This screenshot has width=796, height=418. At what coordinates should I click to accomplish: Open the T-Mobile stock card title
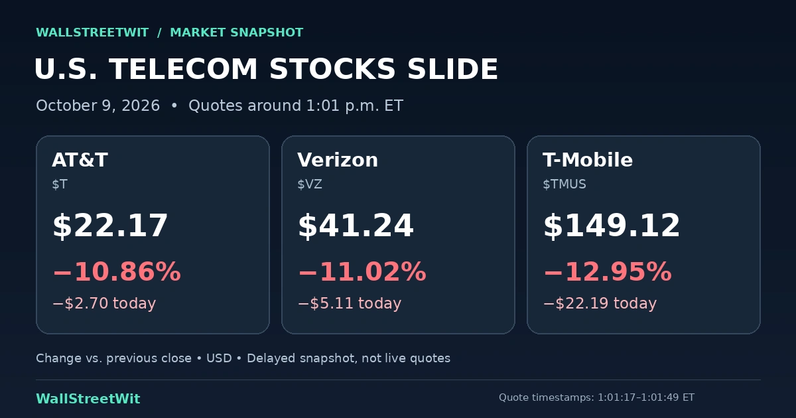(x=588, y=160)
